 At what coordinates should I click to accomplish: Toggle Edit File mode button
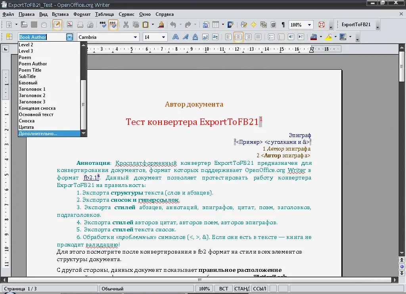(x=57, y=25)
